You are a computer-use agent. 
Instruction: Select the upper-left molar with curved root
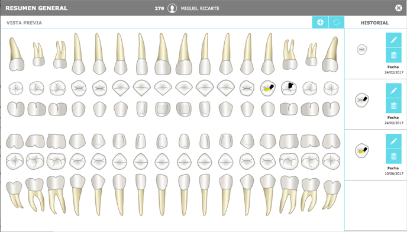[x=17, y=54]
